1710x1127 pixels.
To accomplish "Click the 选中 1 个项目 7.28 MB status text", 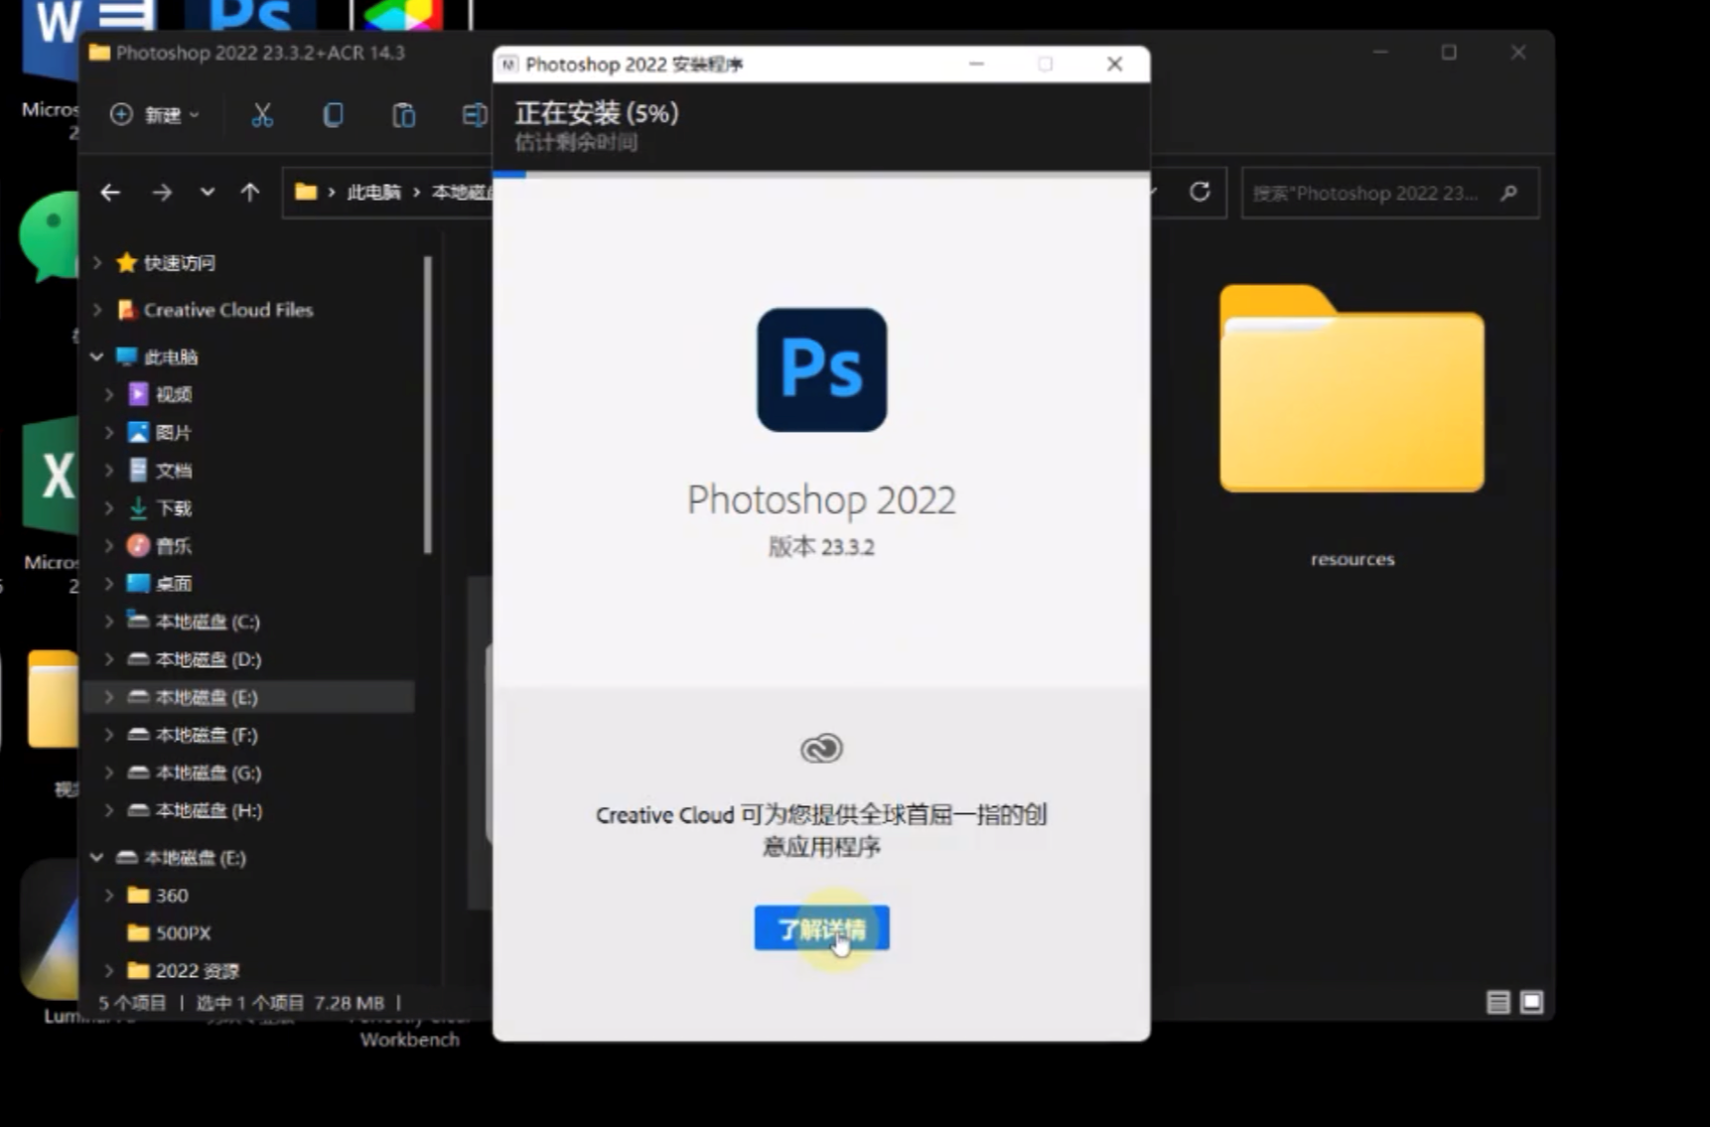I will point(290,1003).
